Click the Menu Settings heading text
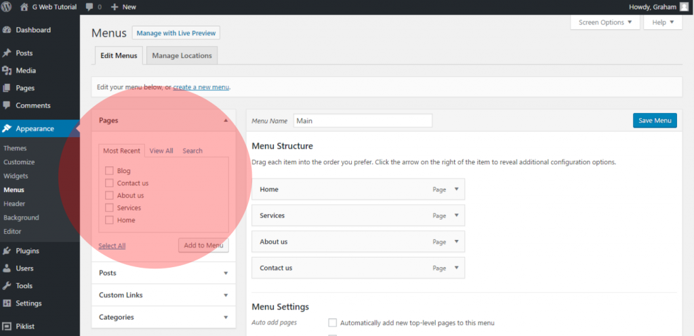The width and height of the screenshot is (694, 336). pyautogui.click(x=280, y=307)
